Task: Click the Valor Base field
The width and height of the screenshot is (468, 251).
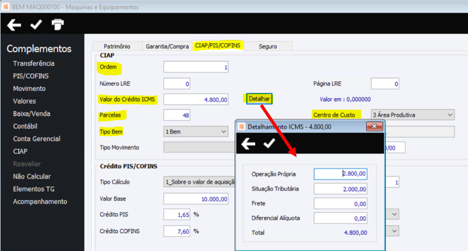Action: point(196,199)
